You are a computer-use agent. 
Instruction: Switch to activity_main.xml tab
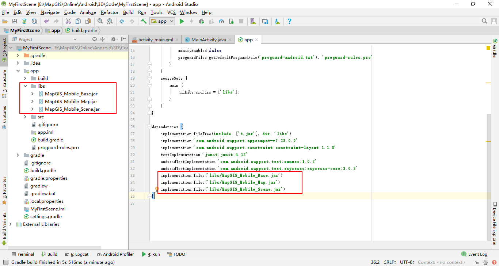coord(156,39)
